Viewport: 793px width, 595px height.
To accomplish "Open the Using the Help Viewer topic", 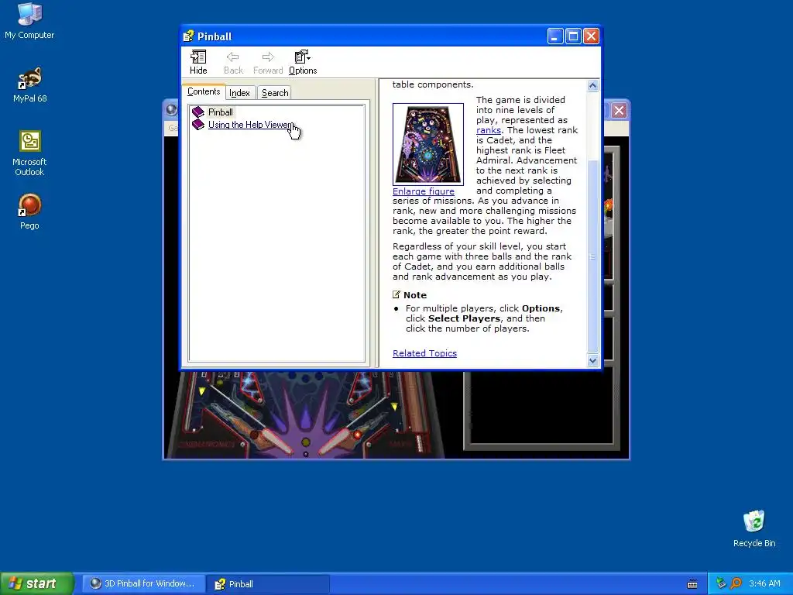I will point(250,125).
